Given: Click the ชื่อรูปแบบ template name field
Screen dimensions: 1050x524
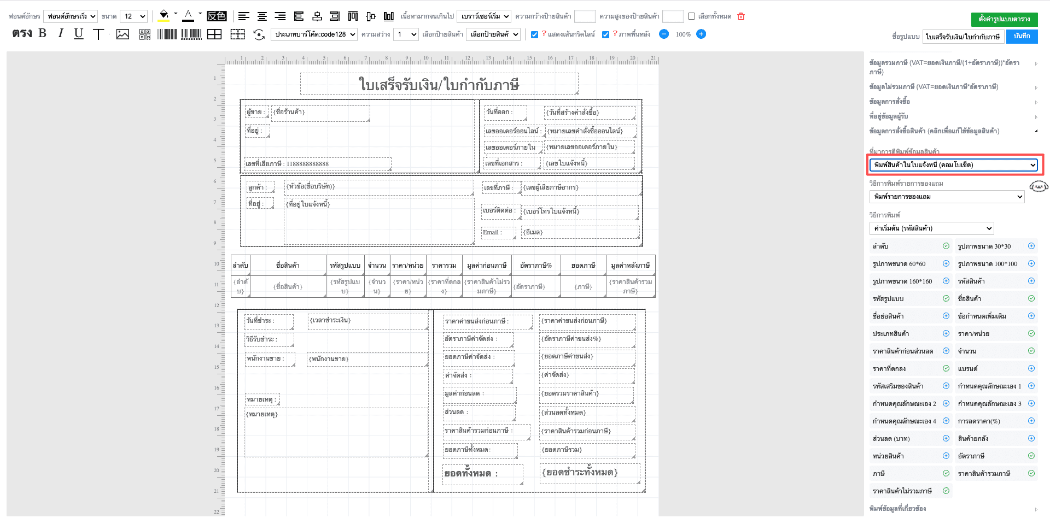Looking at the screenshot, I should pyautogui.click(x=963, y=37).
